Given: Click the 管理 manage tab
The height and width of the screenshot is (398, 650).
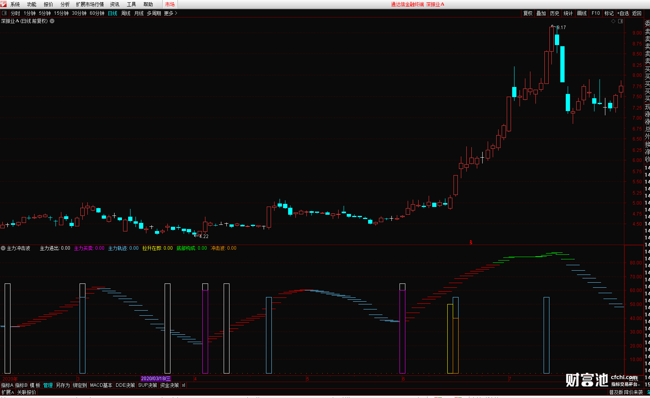Looking at the screenshot, I should click(48, 385).
